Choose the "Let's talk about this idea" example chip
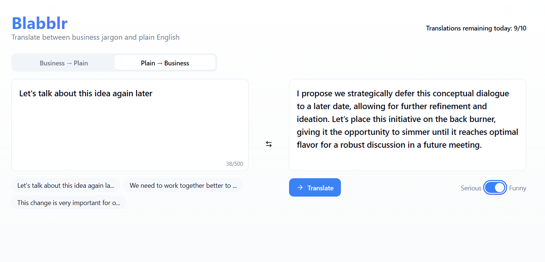Image resolution: width=545 pixels, height=262 pixels. click(66, 186)
